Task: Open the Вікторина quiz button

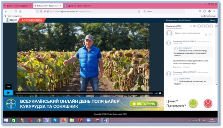Action: (x=144, y=104)
